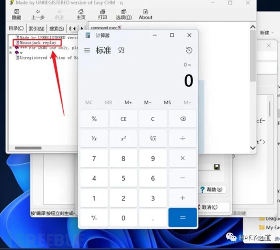Image resolution: width=280 pixels, height=250 pixels.
Task: Click the 帮助(H) help button in background dialog
Action: point(212,189)
